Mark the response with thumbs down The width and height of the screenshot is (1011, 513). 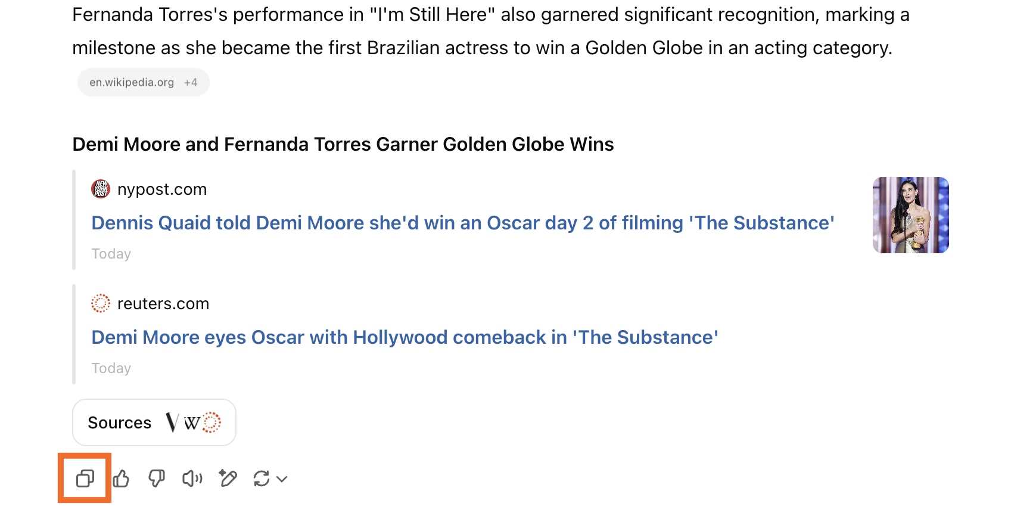point(157,478)
